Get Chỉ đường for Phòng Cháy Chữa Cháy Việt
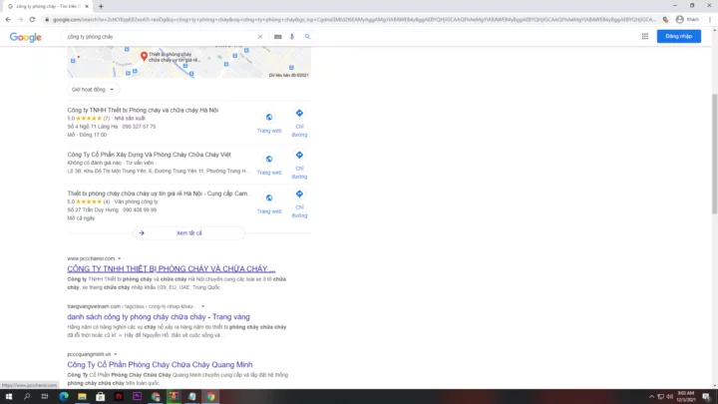718x404 pixels. (x=299, y=165)
